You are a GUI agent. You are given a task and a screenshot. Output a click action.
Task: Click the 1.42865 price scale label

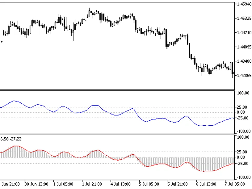pos(244,76)
